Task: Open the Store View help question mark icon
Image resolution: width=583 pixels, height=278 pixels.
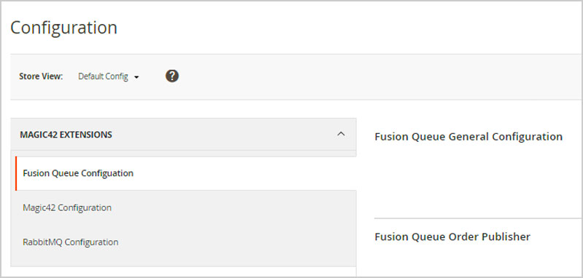Action: pos(172,76)
